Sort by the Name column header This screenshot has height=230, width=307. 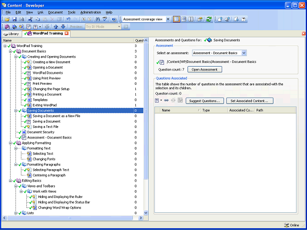pyautogui.click(x=180, y=110)
